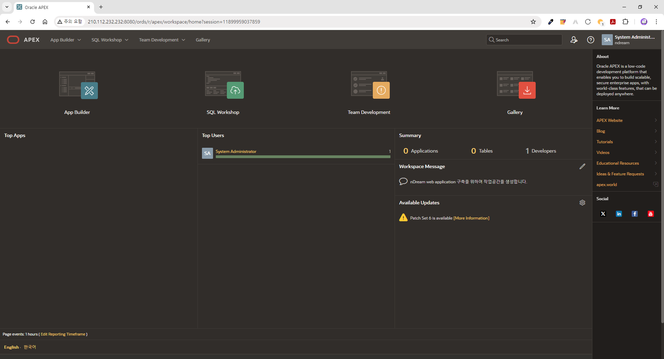Open the Gallery menu item
The width and height of the screenshot is (664, 359).
click(x=203, y=40)
